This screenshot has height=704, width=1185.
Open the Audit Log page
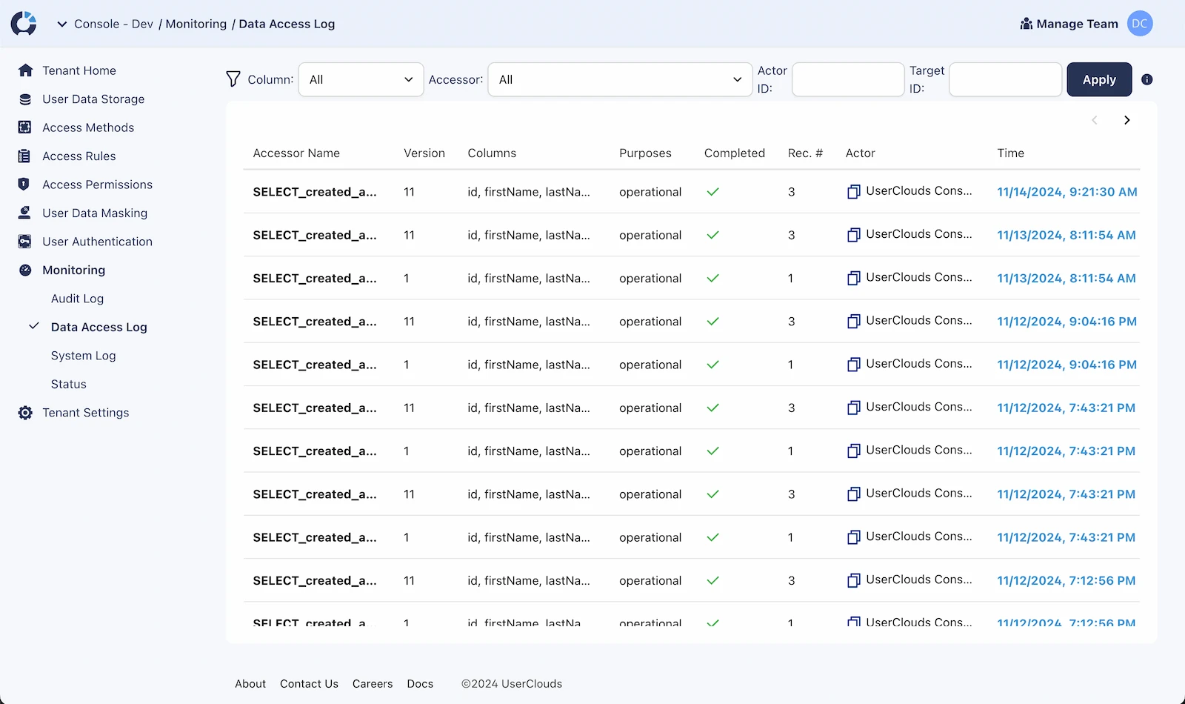[x=77, y=299]
